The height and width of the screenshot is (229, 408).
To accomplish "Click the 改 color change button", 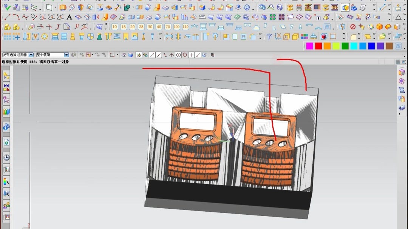I will coord(399,46).
